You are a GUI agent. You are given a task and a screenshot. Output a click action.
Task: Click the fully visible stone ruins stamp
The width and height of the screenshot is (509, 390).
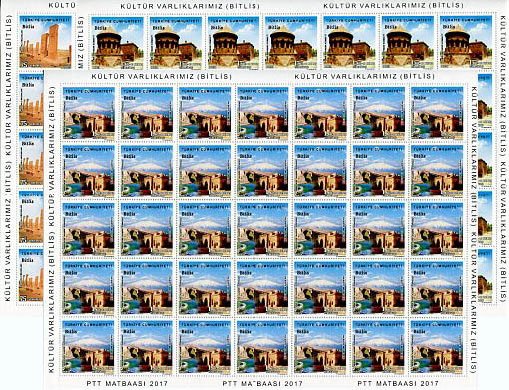pyautogui.click(x=45, y=42)
